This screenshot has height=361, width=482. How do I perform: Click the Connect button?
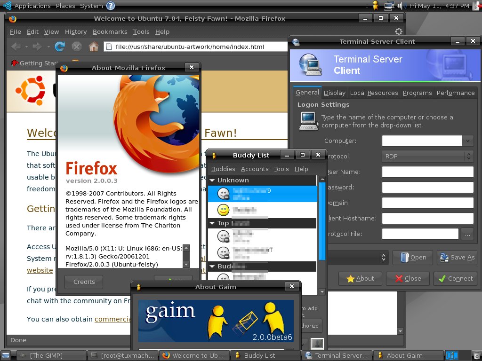[456, 278]
